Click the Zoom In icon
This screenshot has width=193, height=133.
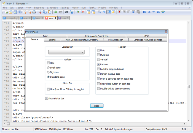pos(77,12)
